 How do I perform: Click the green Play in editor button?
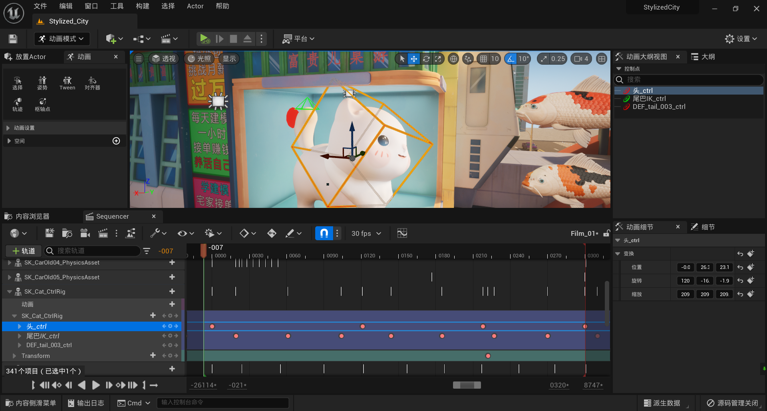click(x=204, y=39)
